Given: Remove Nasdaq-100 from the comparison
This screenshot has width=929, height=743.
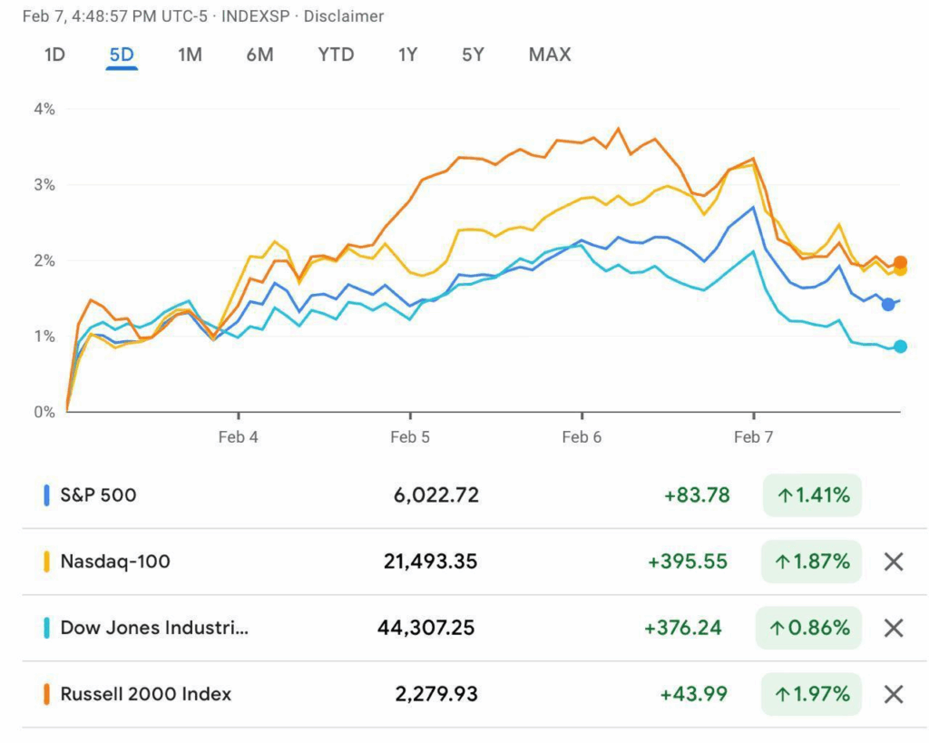Looking at the screenshot, I should pyautogui.click(x=894, y=562).
